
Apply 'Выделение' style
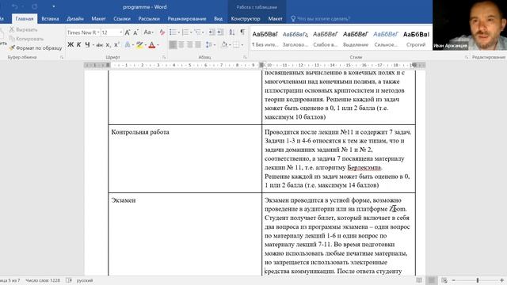tap(356, 39)
